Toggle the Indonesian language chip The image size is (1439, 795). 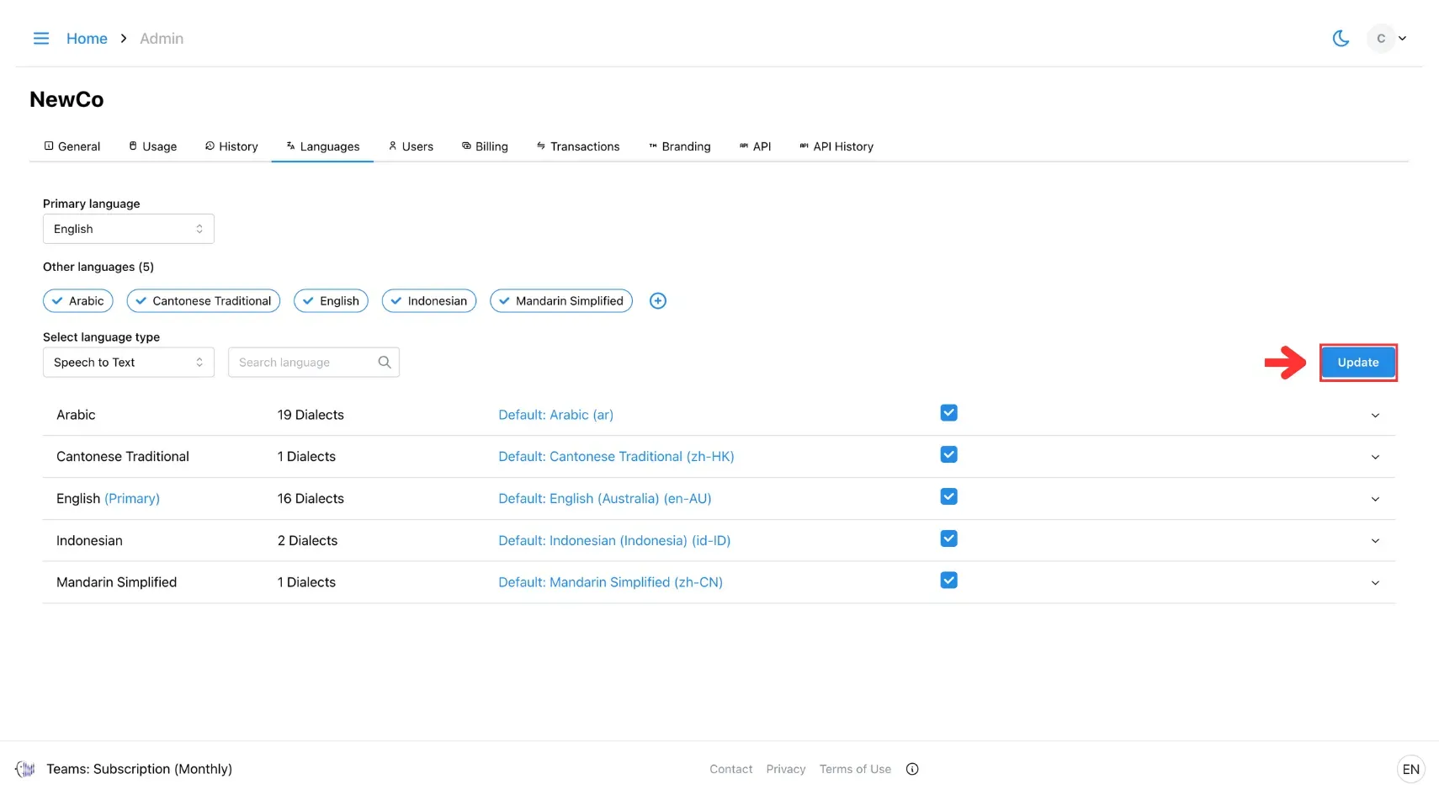(429, 301)
